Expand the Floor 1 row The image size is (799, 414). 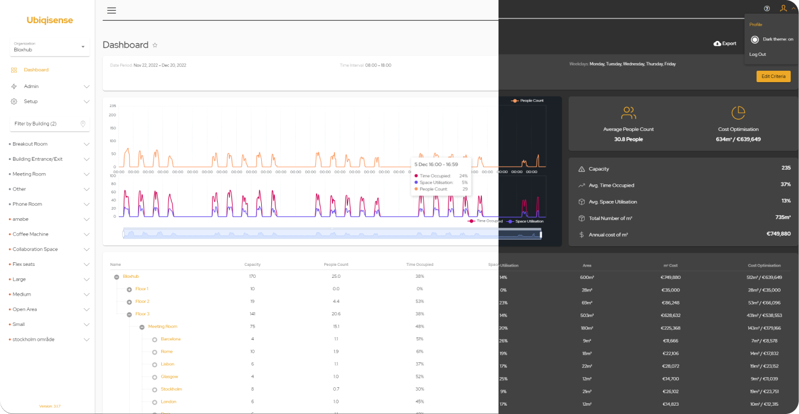click(129, 289)
